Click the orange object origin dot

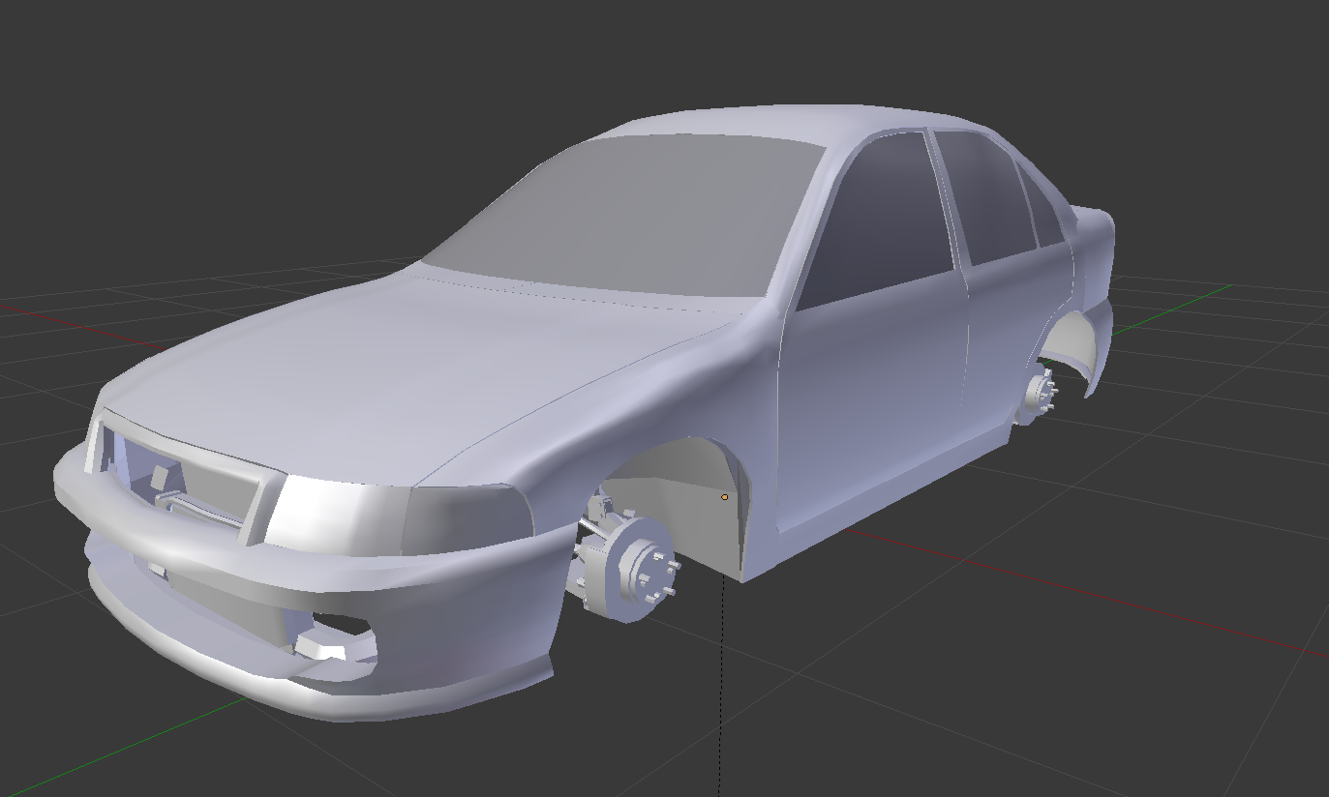tap(725, 497)
